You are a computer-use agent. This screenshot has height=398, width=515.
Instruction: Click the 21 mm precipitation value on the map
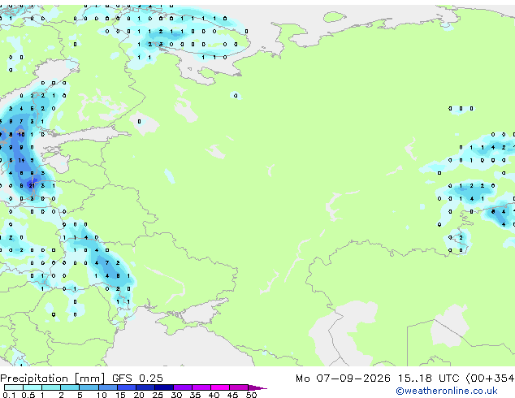pyautogui.click(x=32, y=186)
